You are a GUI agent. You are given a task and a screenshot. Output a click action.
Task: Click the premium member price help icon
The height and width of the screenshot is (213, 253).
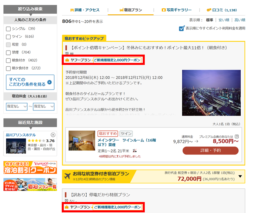coord(237,136)
